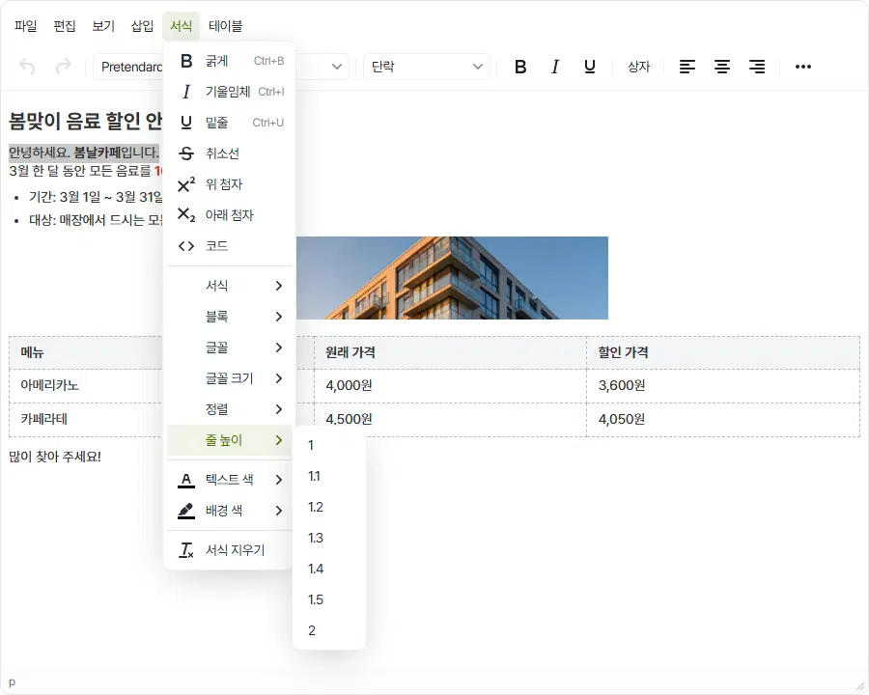Image resolution: width=869 pixels, height=695 pixels.
Task: Click the 4,000원 price cell
Action: [450, 386]
